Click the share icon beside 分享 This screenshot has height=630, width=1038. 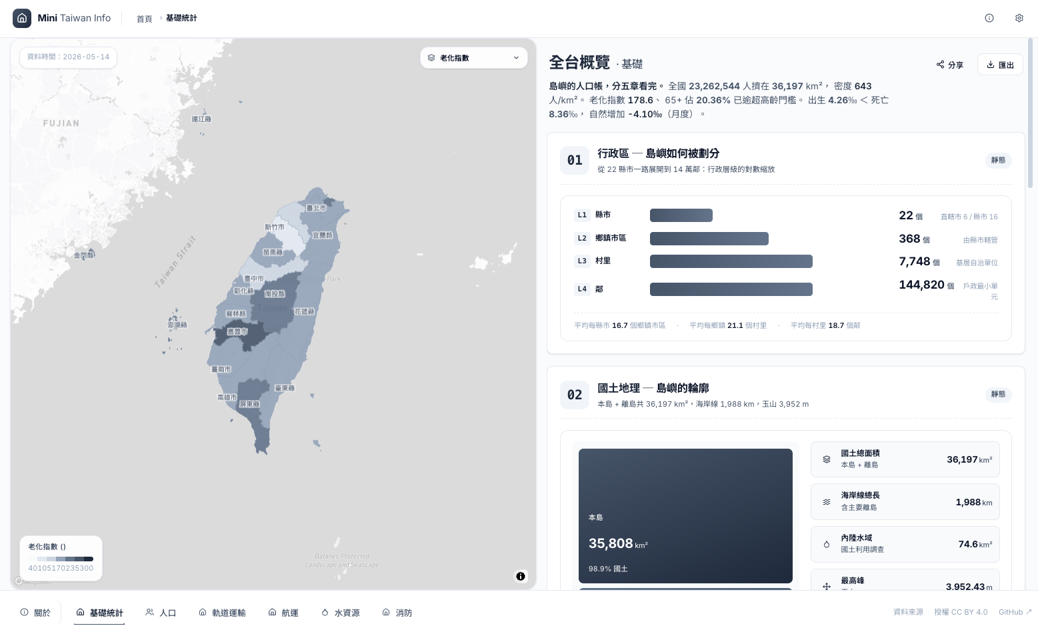[x=940, y=65]
